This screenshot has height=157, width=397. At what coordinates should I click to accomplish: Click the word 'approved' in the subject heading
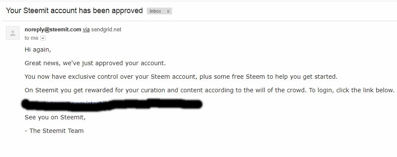click(127, 11)
